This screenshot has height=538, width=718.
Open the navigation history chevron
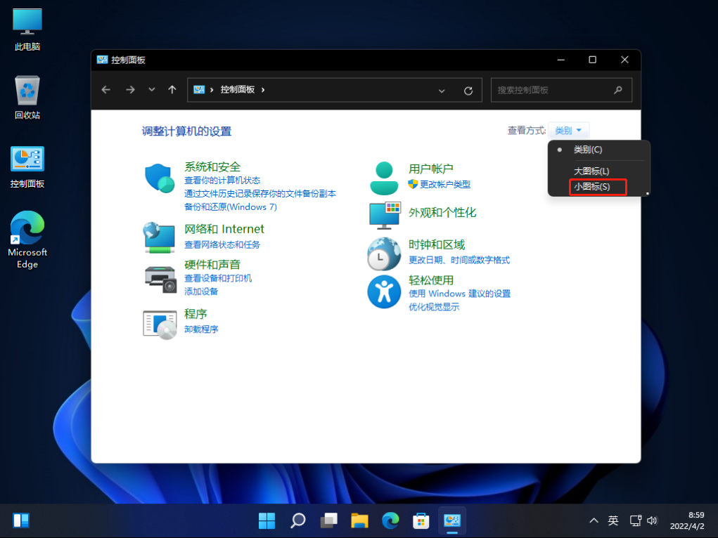coord(150,90)
